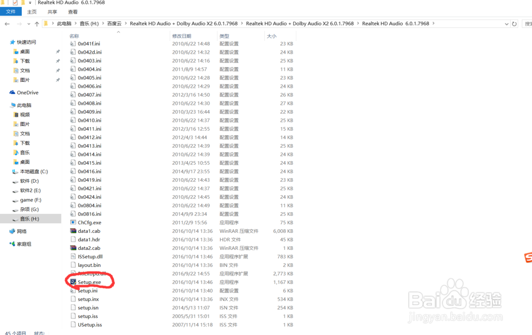This screenshot has height=335, width=532.
Task: Select setup.ini file icon
Action: pyautogui.click(x=73, y=290)
